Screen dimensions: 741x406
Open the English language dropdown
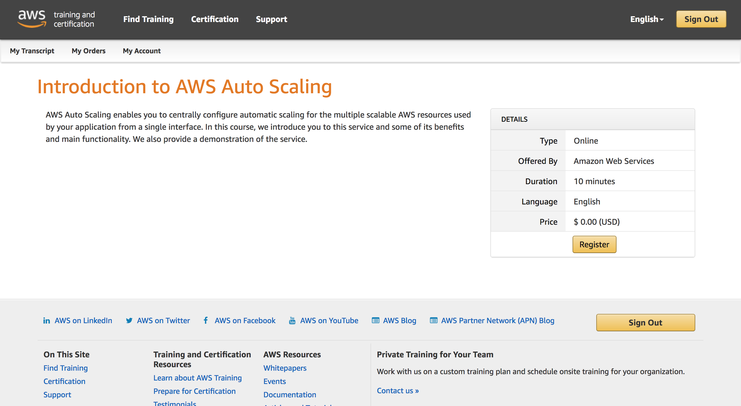[647, 19]
